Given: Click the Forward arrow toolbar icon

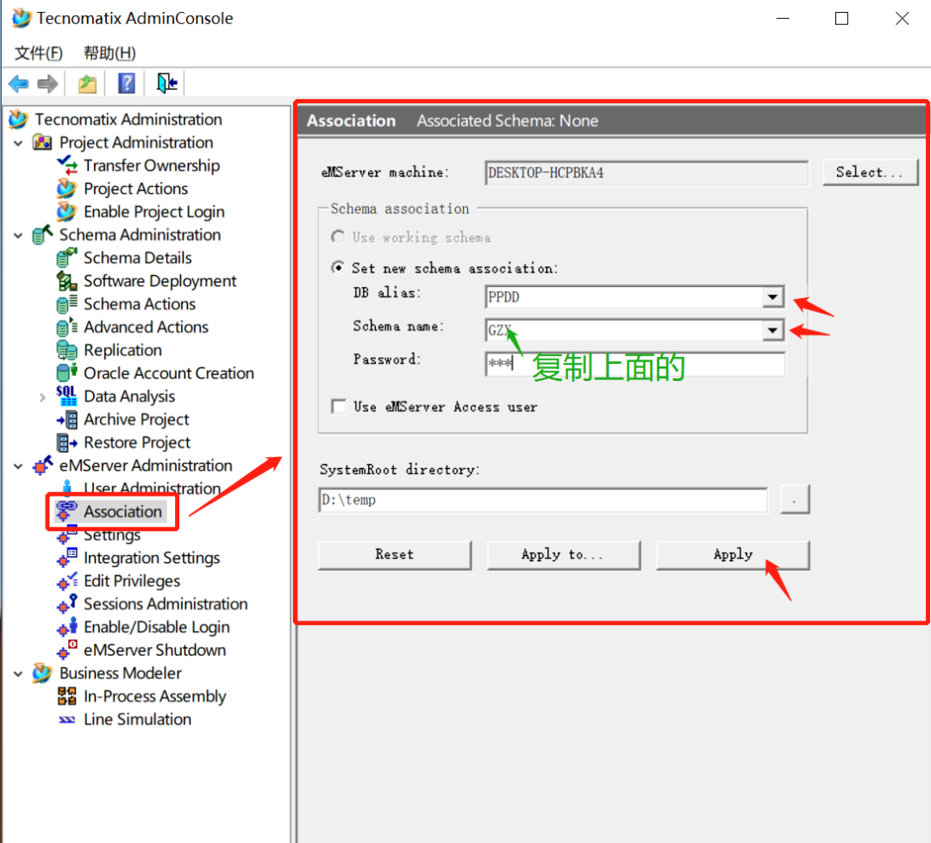Looking at the screenshot, I should pos(47,84).
